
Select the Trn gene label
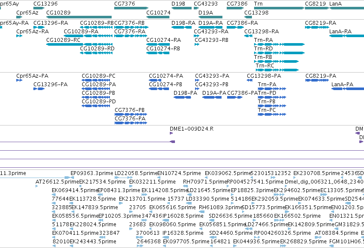click(x=258, y=4)
